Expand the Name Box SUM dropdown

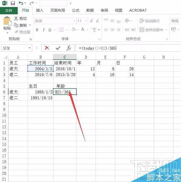click(x=29, y=48)
